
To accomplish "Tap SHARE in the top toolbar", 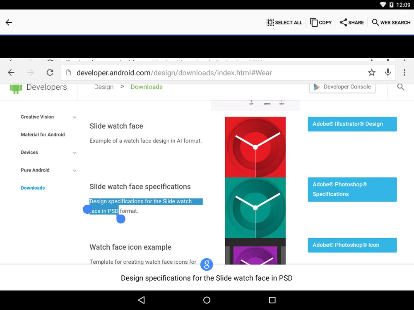I will click(351, 22).
